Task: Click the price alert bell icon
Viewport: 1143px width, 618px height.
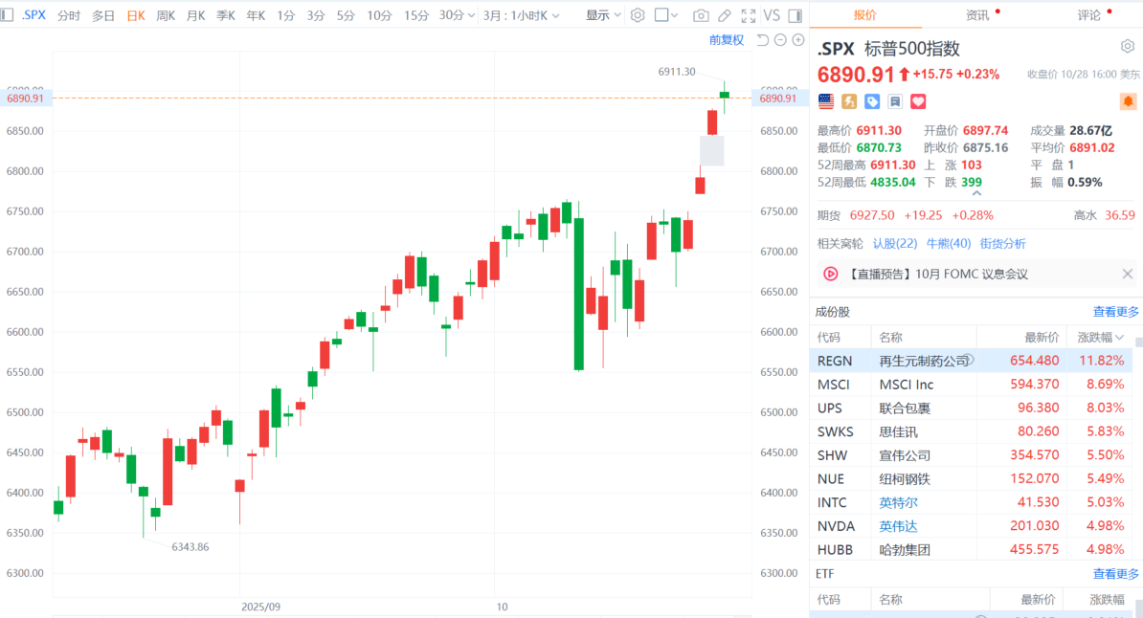Action: point(1128,101)
